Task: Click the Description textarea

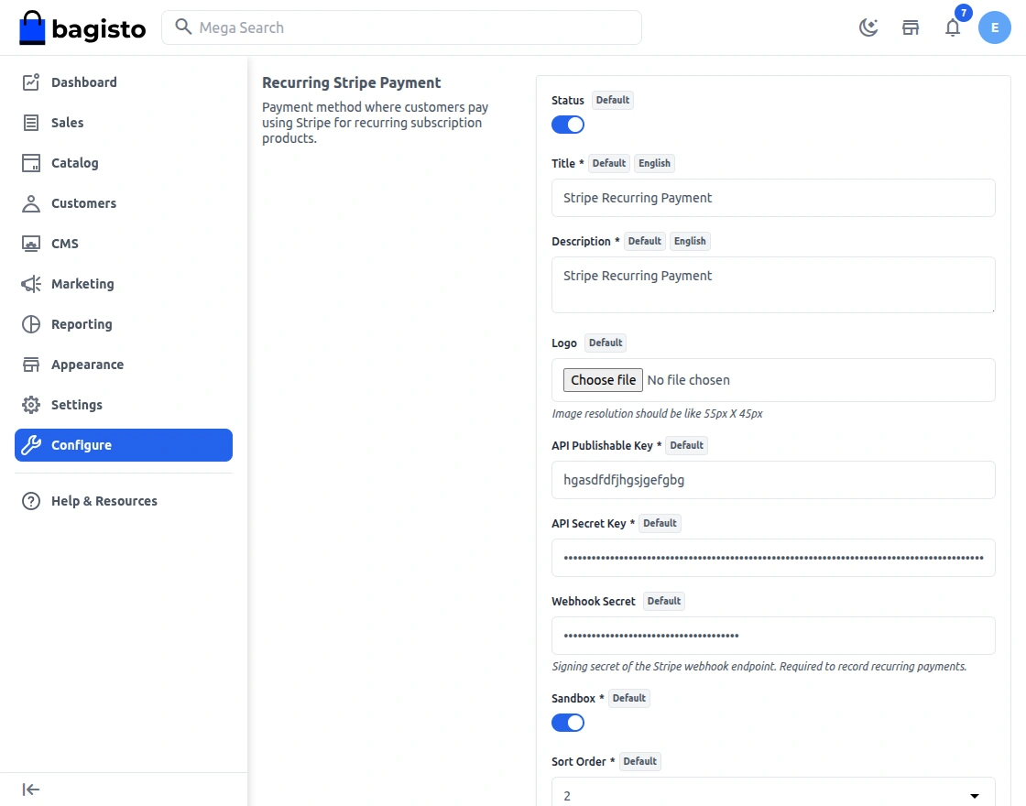Action: [x=773, y=285]
